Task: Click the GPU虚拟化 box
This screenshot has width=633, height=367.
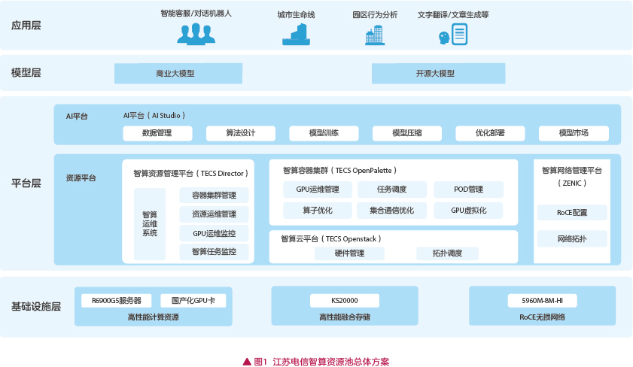Action: (468, 210)
